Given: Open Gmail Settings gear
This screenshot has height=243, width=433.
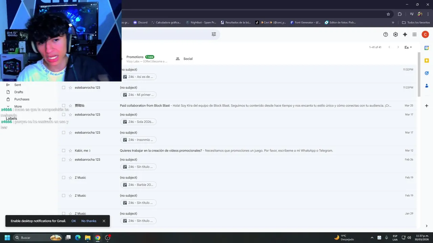Looking at the screenshot, I should [x=395, y=34].
